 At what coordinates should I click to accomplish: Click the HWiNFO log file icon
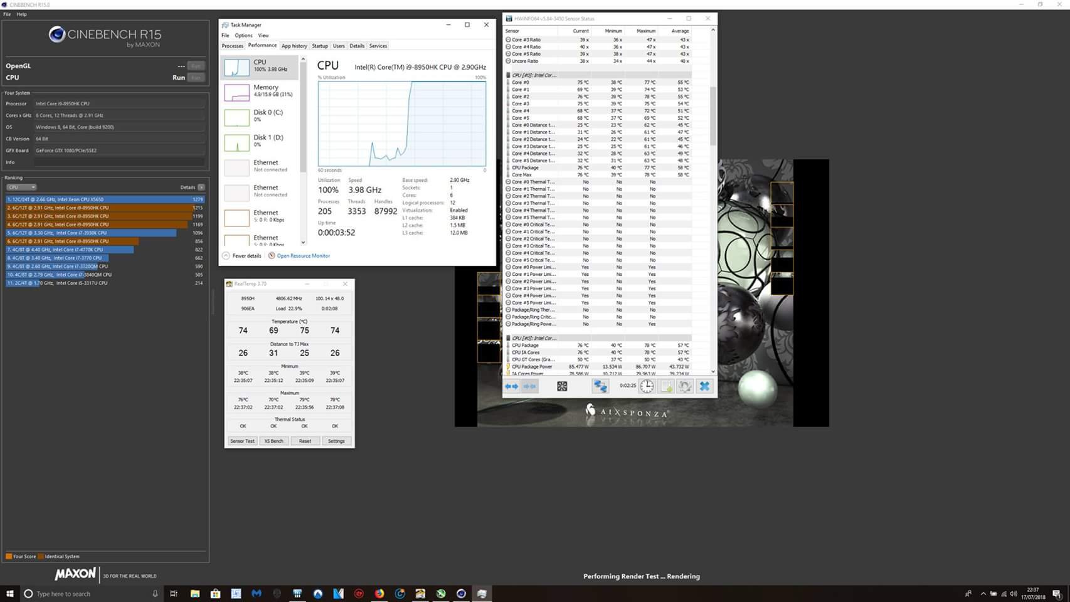pyautogui.click(x=666, y=386)
